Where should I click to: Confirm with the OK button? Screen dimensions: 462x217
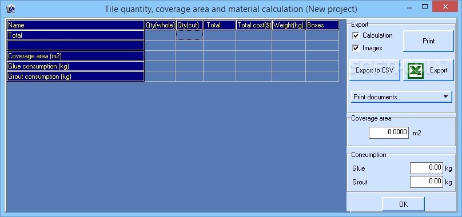point(403,204)
